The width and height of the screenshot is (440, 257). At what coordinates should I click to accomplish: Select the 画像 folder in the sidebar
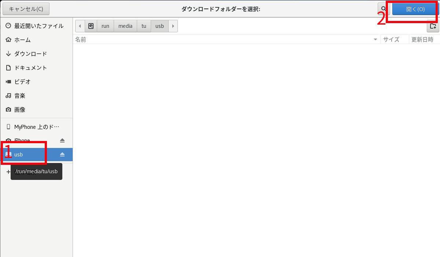pyautogui.click(x=20, y=110)
